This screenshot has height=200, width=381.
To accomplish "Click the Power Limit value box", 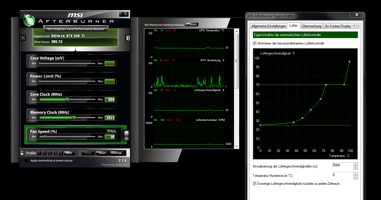I will point(110,81).
